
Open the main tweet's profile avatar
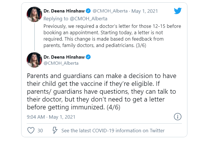(34, 60)
